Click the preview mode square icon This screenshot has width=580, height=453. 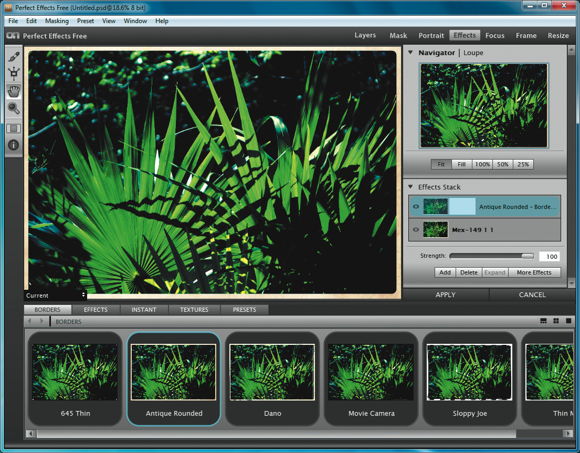click(14, 129)
